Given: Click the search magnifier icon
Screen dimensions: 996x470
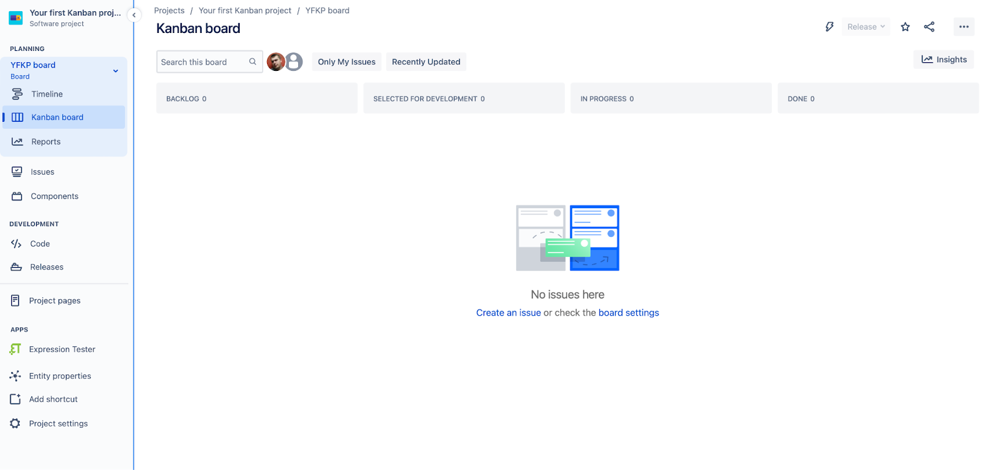Looking at the screenshot, I should 253,62.
